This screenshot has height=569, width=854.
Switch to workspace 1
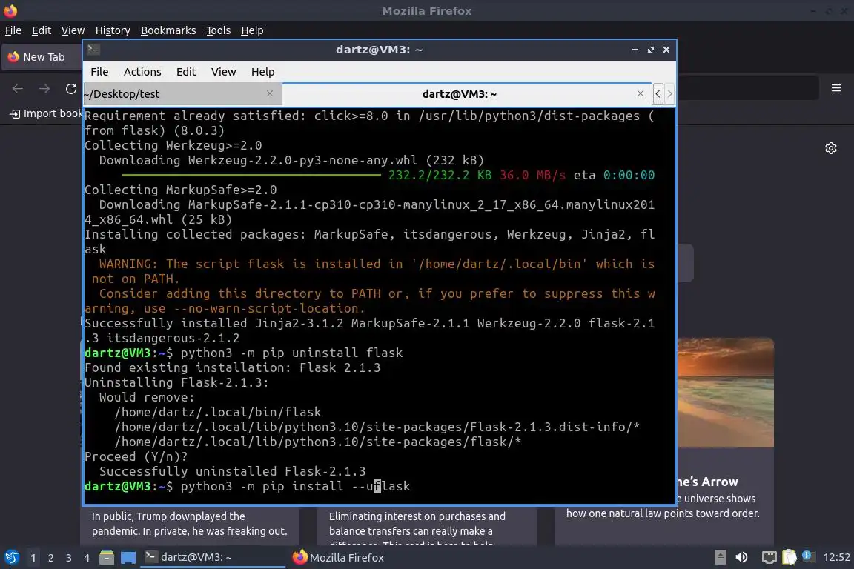pos(33,558)
